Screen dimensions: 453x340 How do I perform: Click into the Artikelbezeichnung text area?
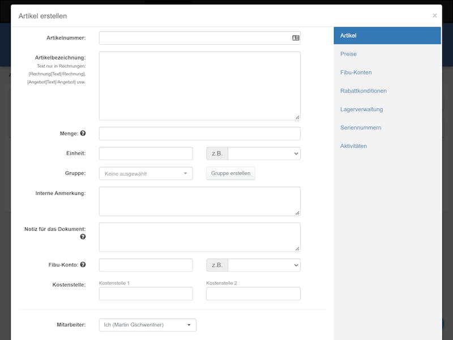pyautogui.click(x=200, y=86)
